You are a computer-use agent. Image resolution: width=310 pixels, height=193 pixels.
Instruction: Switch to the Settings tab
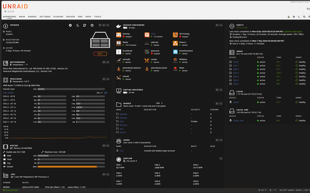click(x=45, y=17)
